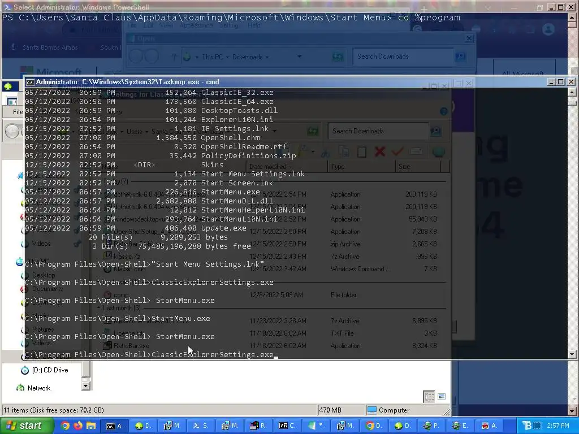Open address dropdown in Open dialog

click(x=300, y=57)
